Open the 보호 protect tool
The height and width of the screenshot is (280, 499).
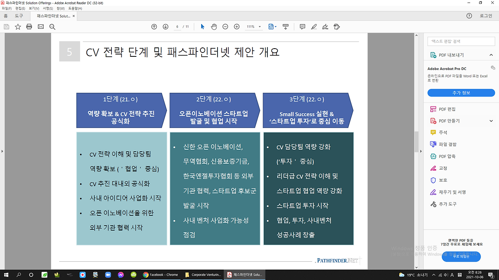point(439,180)
